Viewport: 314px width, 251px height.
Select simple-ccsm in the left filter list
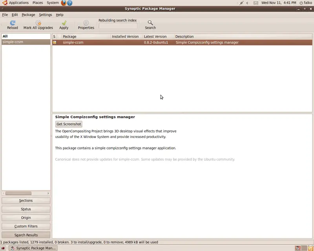(x=26, y=42)
